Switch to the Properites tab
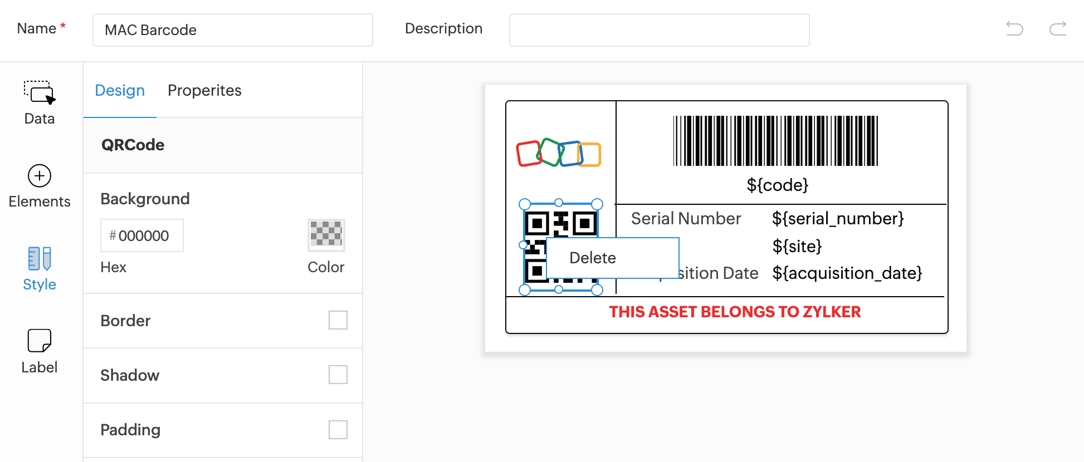 click(204, 90)
